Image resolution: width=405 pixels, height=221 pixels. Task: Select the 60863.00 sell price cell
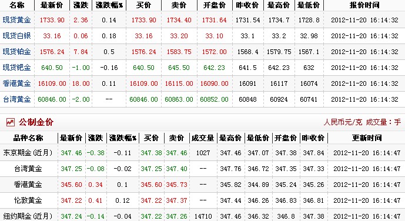tap(179, 100)
